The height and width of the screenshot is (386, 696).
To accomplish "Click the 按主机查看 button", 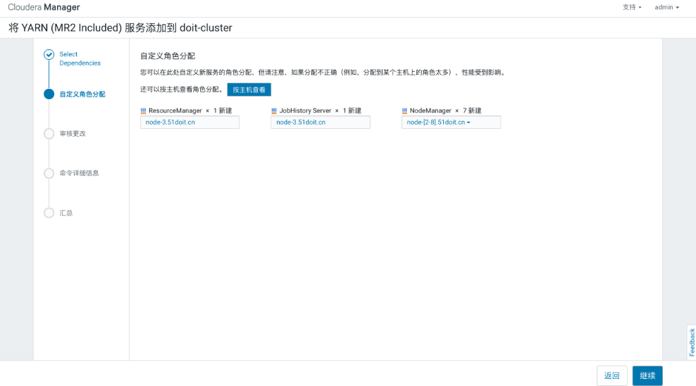I will [x=249, y=89].
